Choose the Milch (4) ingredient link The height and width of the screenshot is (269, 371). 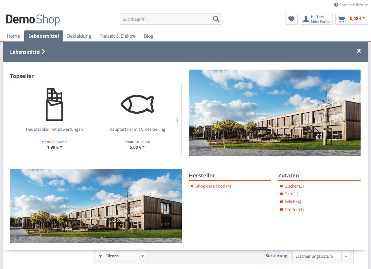pos(293,202)
